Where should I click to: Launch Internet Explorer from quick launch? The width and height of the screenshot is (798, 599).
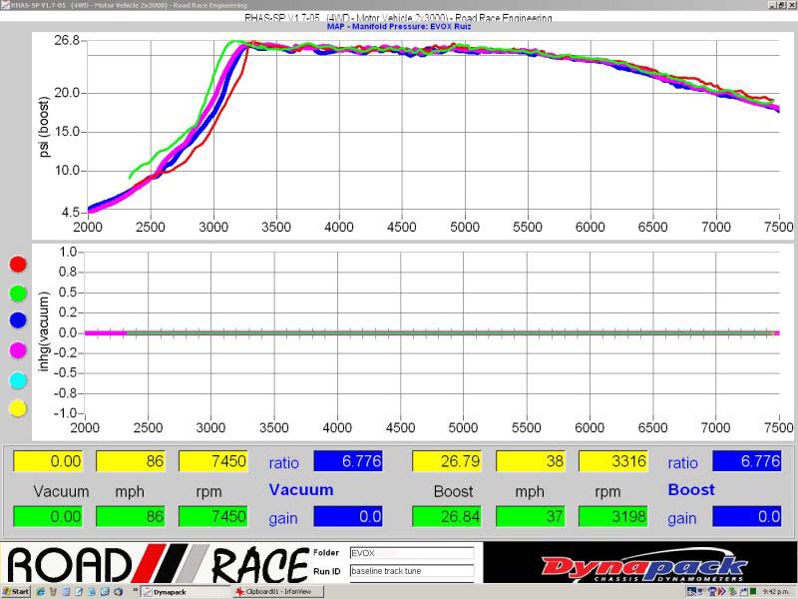tap(40, 591)
